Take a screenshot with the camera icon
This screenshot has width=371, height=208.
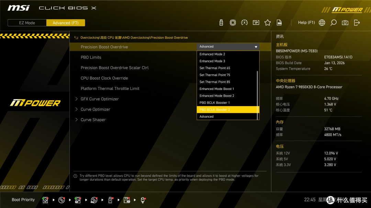345,23
